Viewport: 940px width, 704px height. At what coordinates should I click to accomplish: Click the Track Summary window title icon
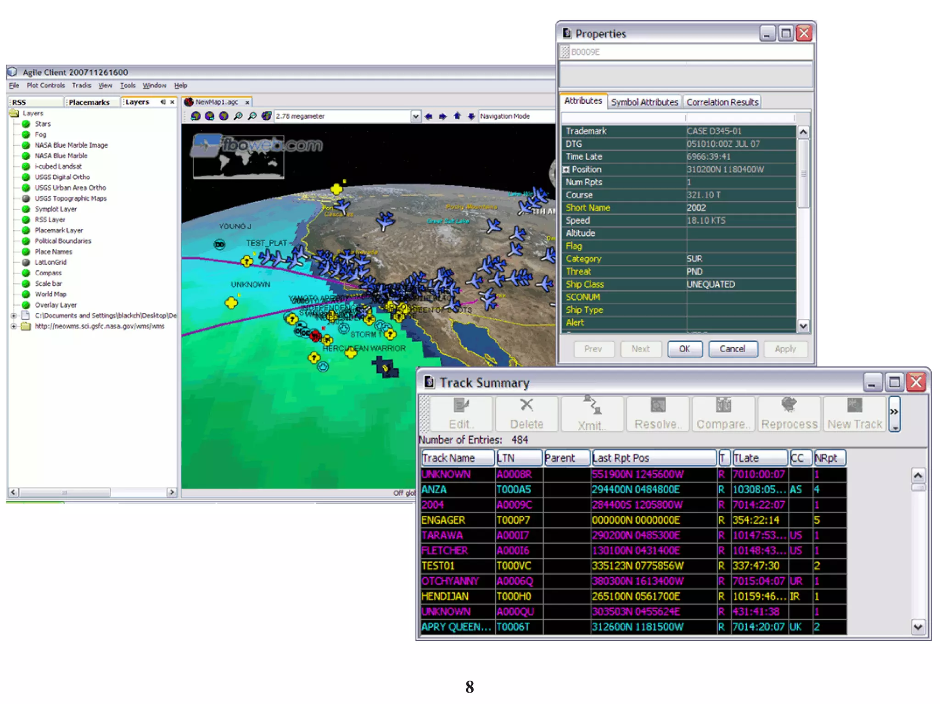click(429, 382)
